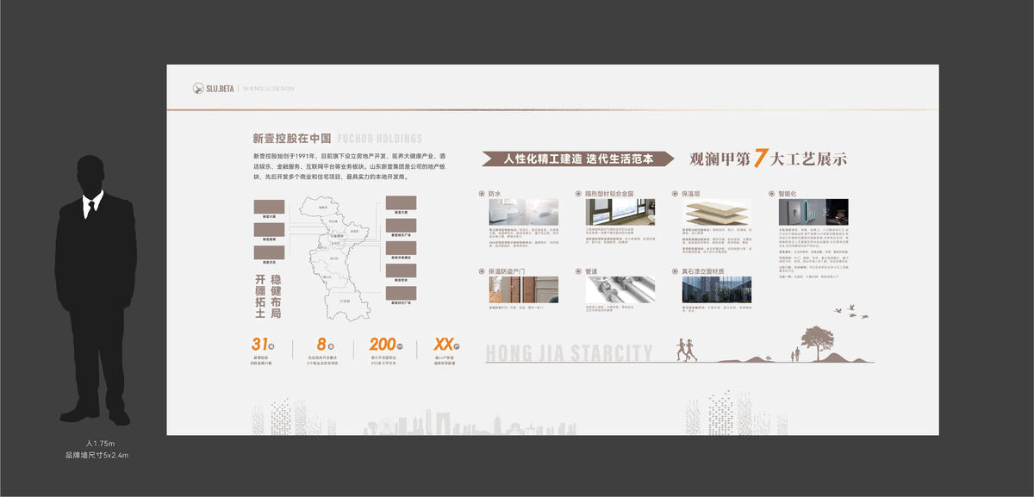
Task: Click the running figures silhouette icon
Action: click(688, 349)
